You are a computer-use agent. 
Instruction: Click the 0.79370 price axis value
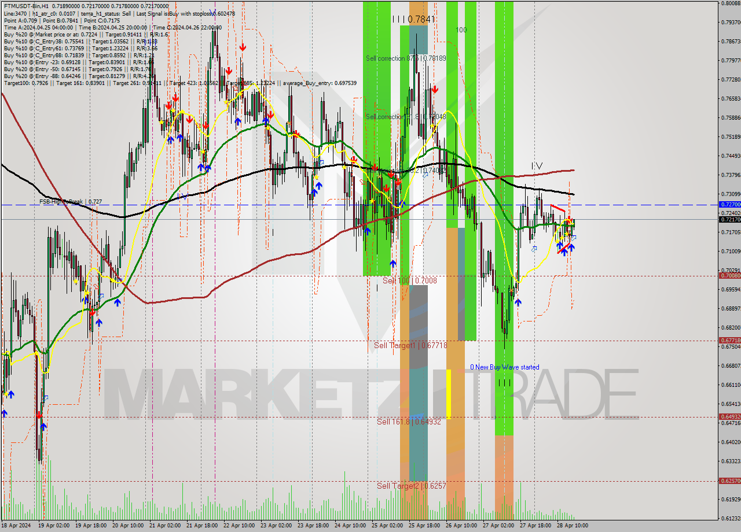click(x=731, y=22)
